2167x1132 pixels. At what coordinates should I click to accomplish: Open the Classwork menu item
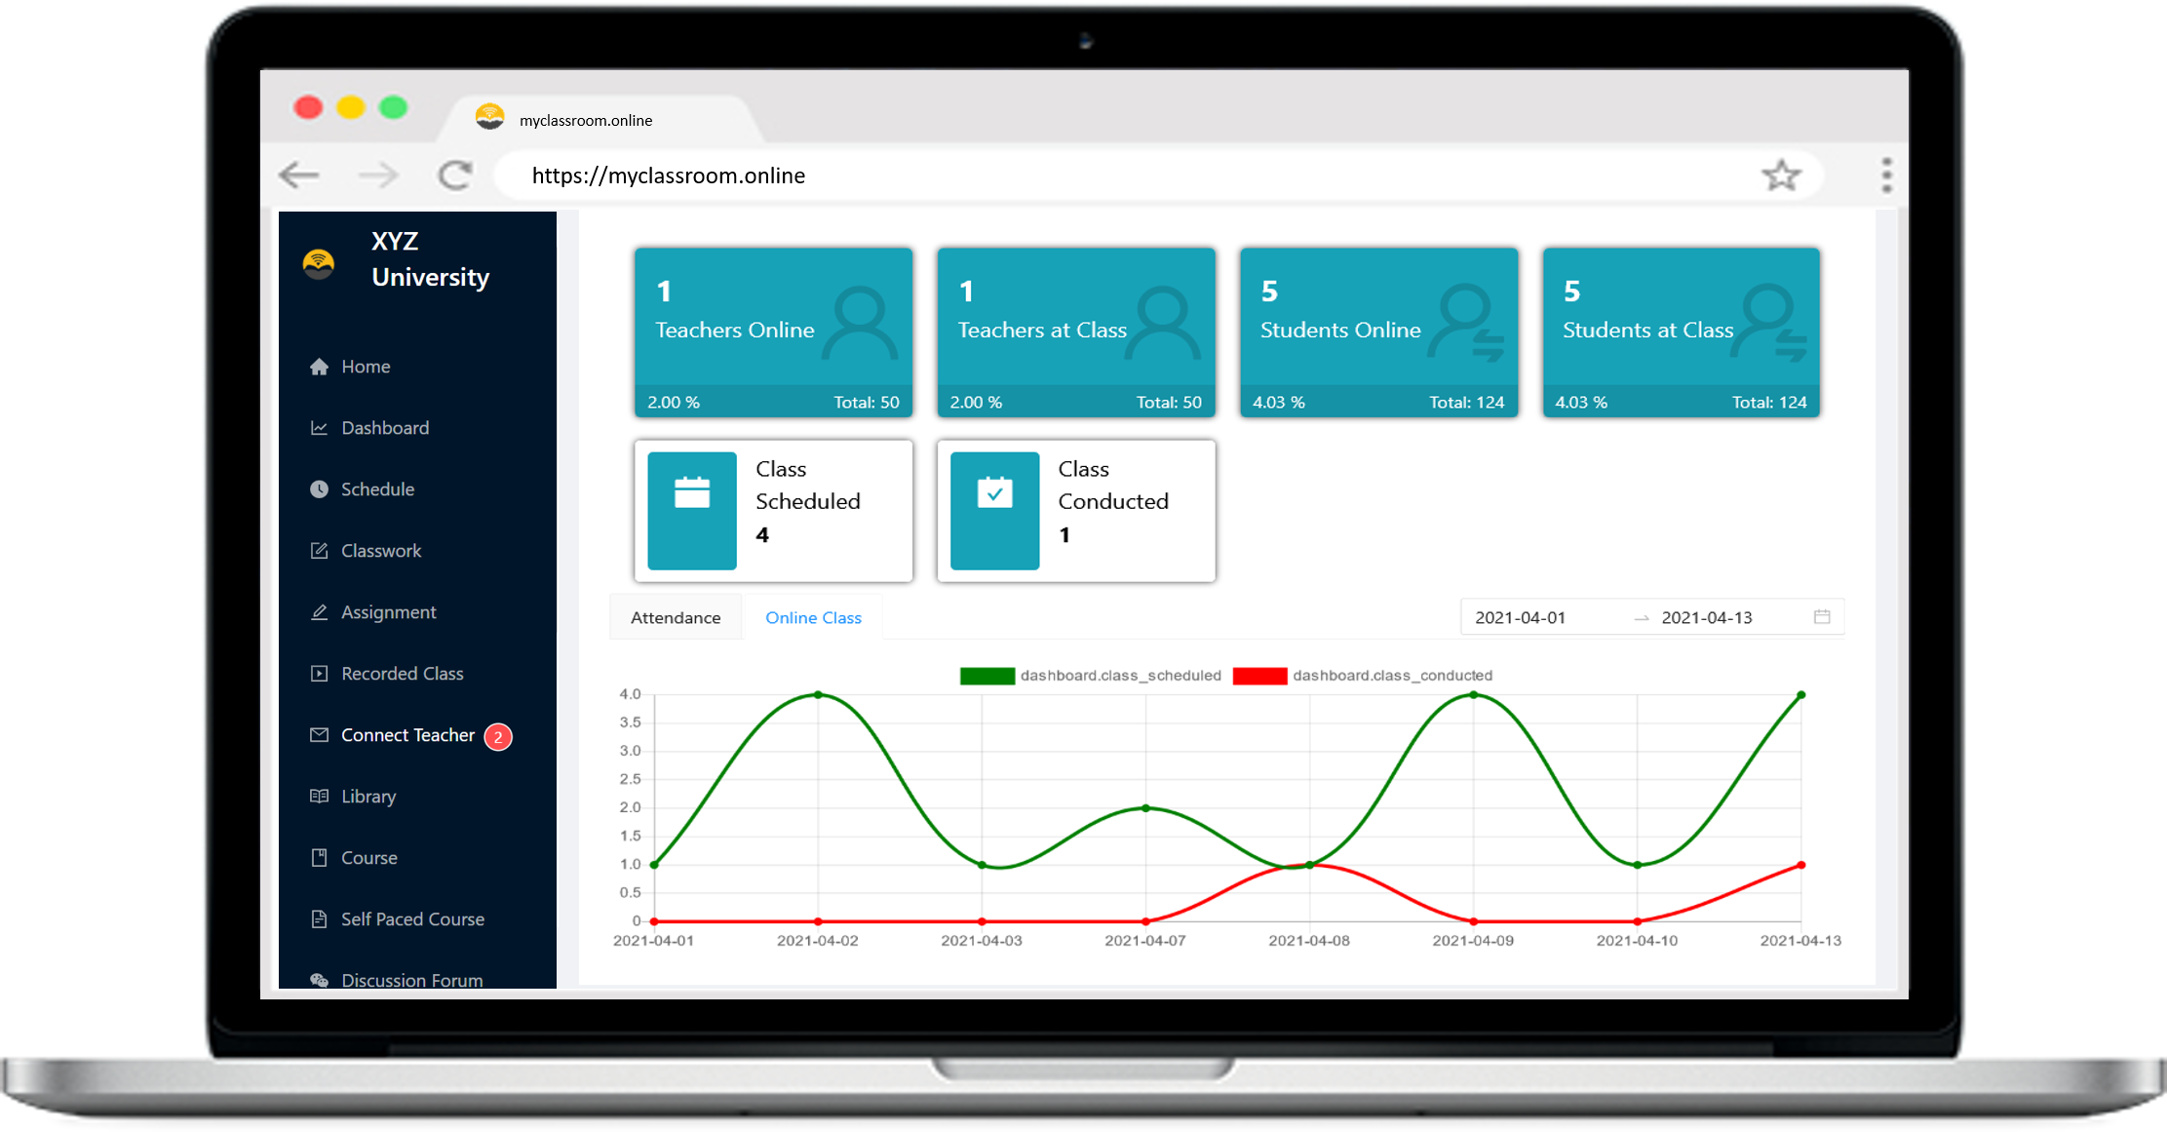tap(381, 551)
